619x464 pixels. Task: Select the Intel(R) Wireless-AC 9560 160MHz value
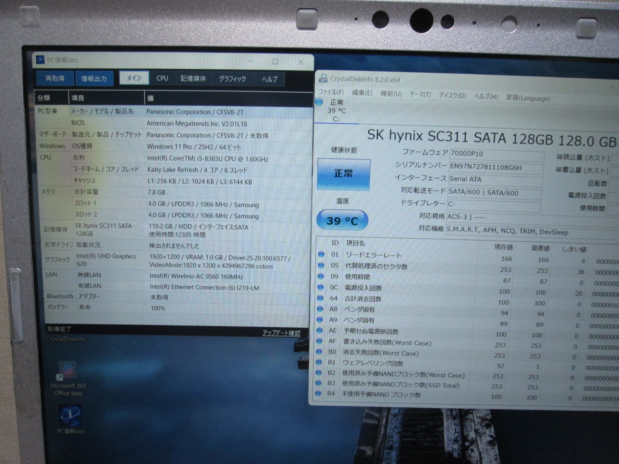point(197,276)
